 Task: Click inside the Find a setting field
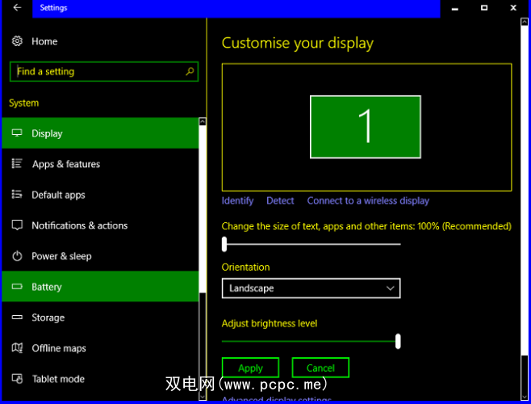point(97,72)
